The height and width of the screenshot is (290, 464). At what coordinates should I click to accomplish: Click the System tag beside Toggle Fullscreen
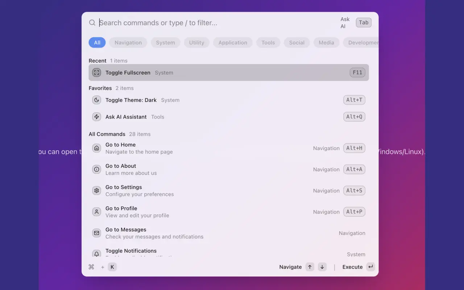pyautogui.click(x=164, y=72)
